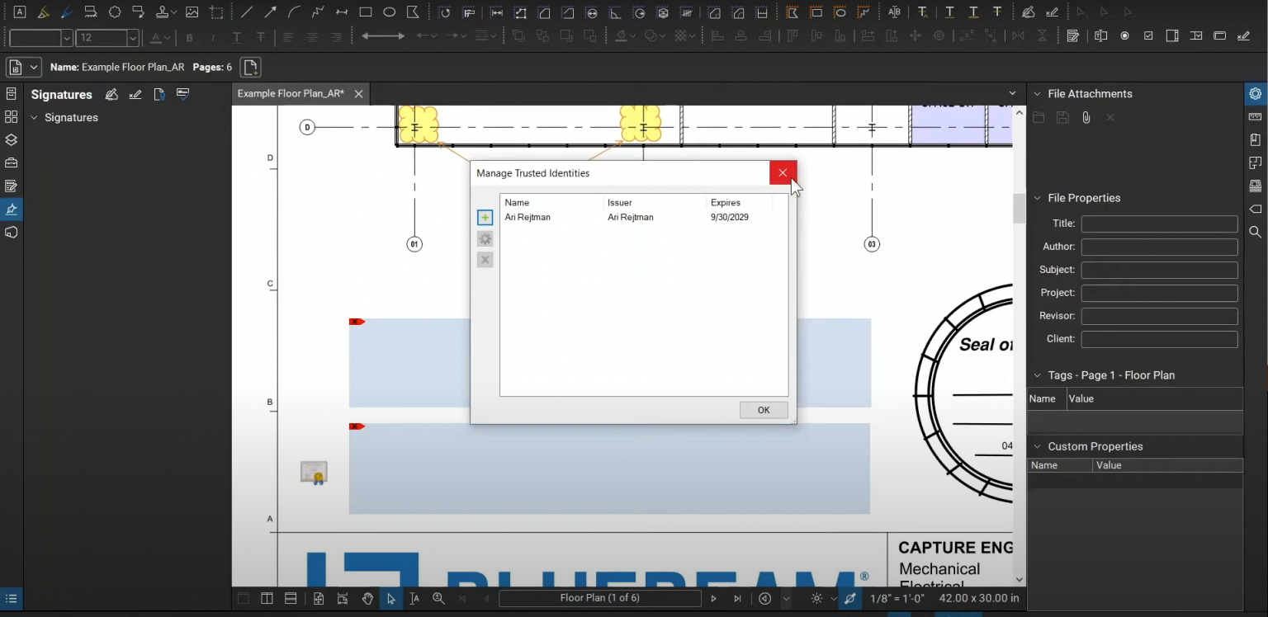
Task: Select the Zoom tool in the bottom bar
Action: (x=438, y=599)
